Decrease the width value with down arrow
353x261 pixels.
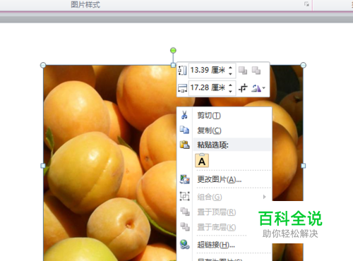point(231,91)
